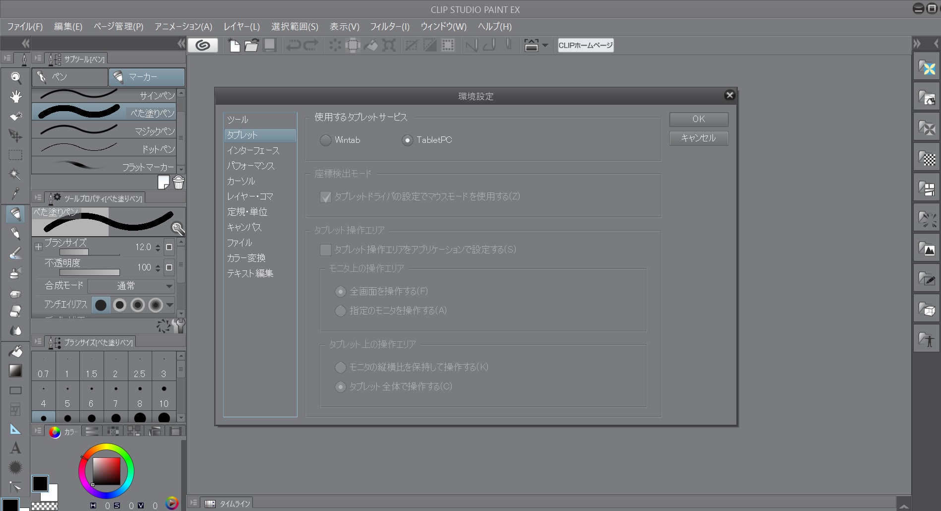Choose the text tool icon
Image resolution: width=941 pixels, height=511 pixels.
tap(15, 448)
